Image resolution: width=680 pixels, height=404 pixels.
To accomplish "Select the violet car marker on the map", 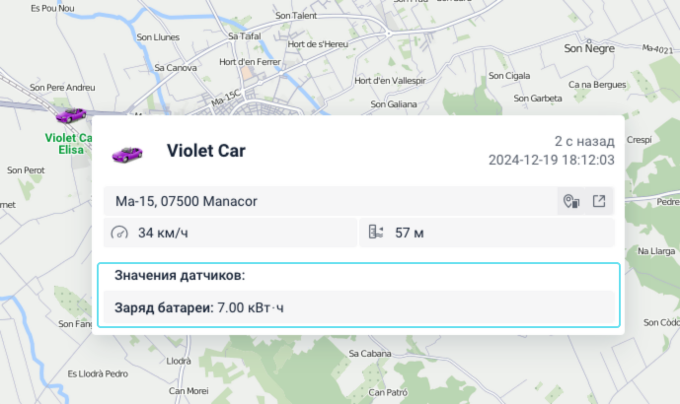I will click(x=71, y=115).
